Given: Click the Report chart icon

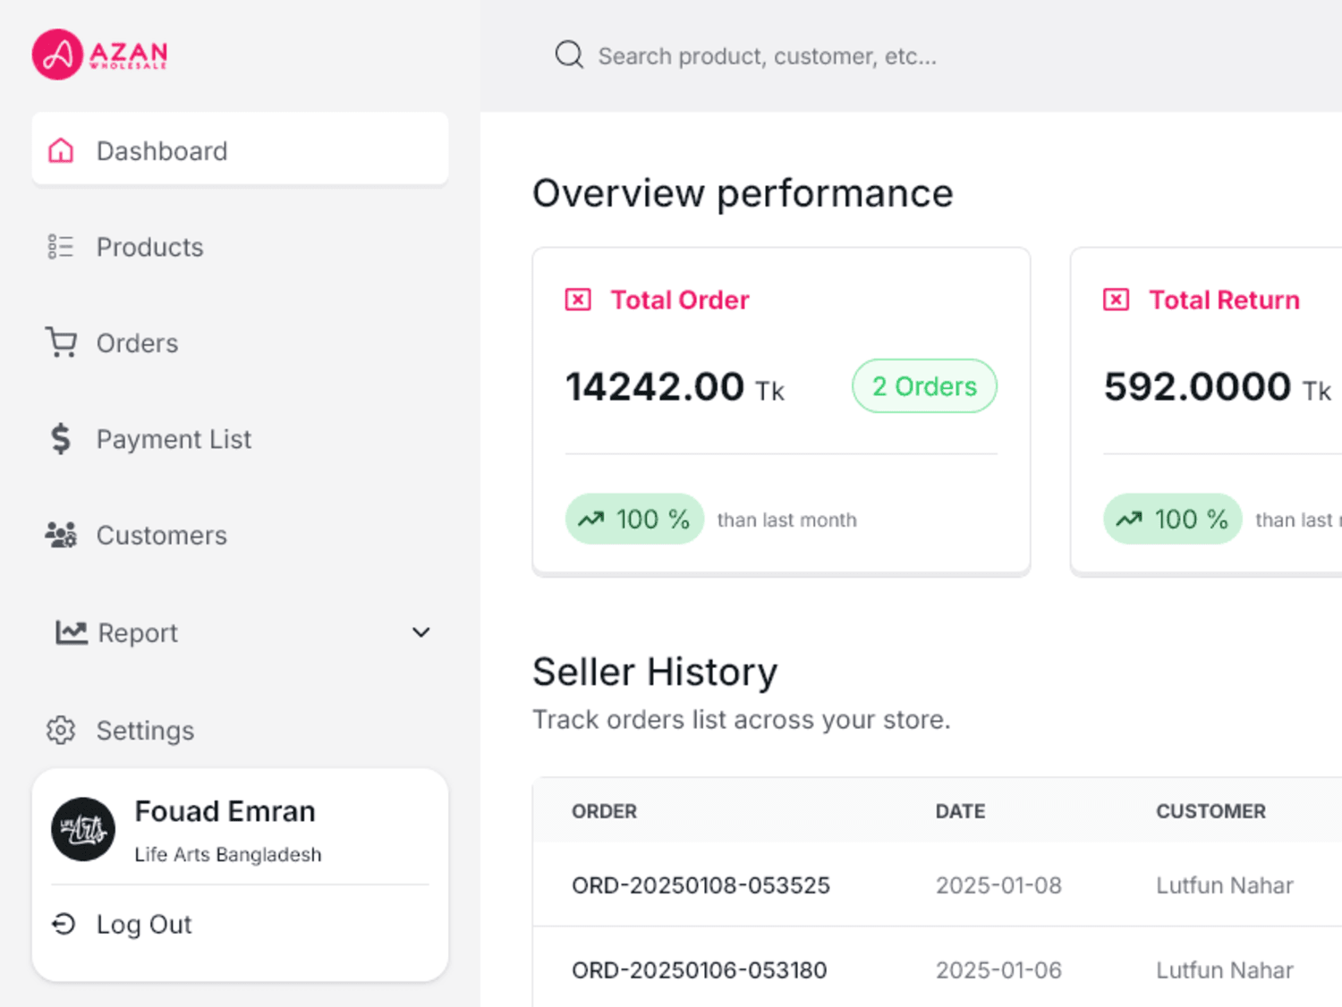Looking at the screenshot, I should (71, 632).
